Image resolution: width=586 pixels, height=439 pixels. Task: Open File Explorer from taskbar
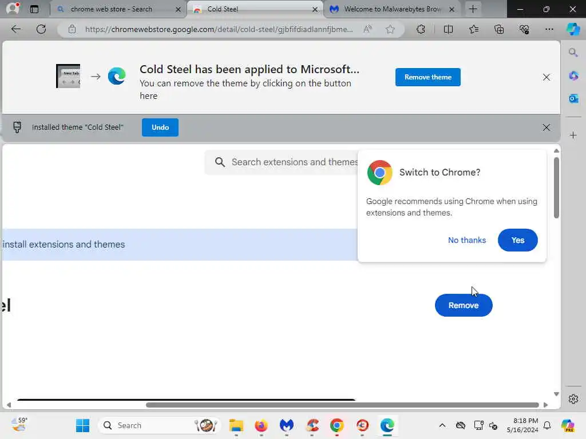pyautogui.click(x=236, y=425)
